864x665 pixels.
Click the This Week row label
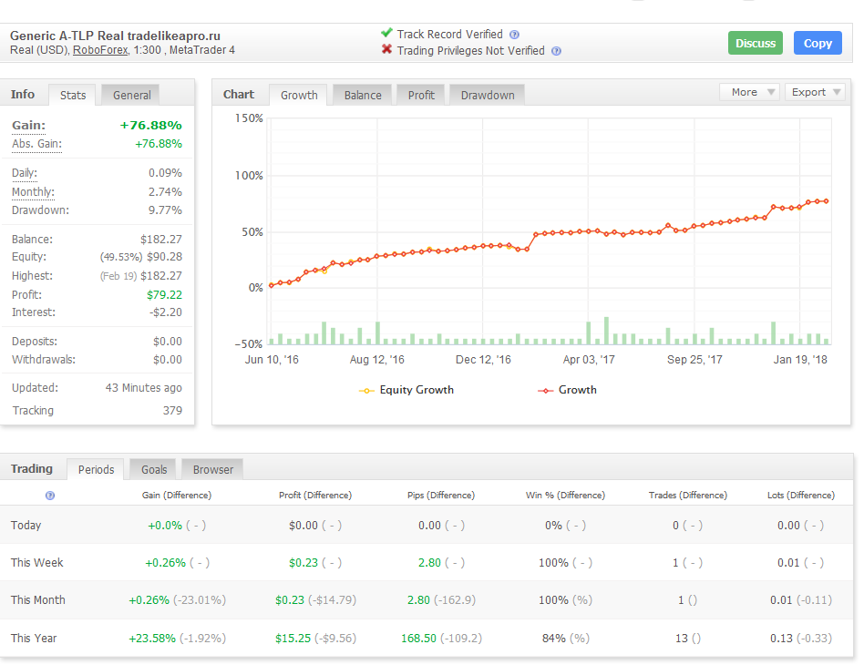pos(37,563)
